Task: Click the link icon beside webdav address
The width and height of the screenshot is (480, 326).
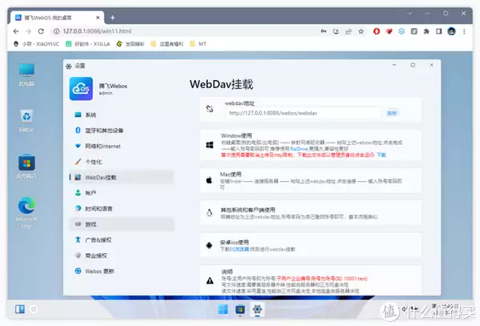Action: coord(210,109)
